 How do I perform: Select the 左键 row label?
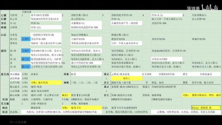point(3,15)
